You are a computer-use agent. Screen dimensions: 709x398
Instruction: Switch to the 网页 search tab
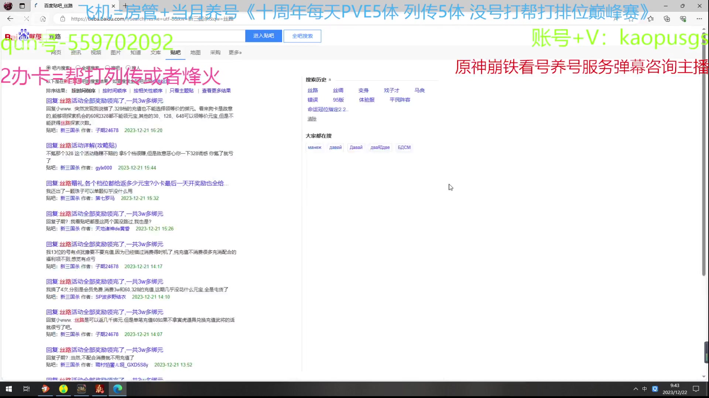[x=56, y=52]
